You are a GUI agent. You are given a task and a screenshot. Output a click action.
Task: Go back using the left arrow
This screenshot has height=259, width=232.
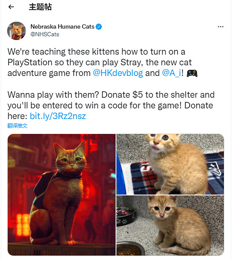(11, 7)
